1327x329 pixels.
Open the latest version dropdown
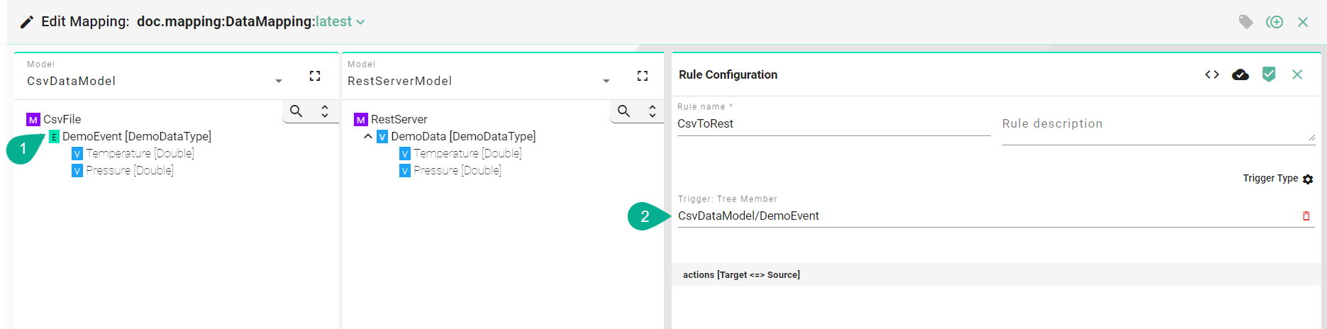tap(360, 22)
